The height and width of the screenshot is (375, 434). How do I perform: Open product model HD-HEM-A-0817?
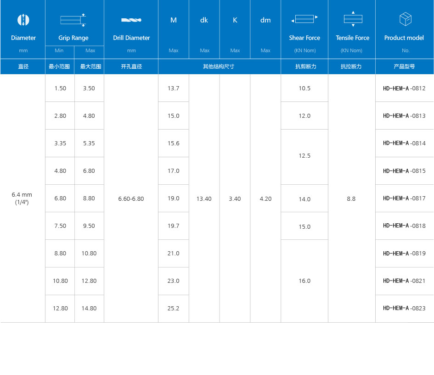point(404,199)
